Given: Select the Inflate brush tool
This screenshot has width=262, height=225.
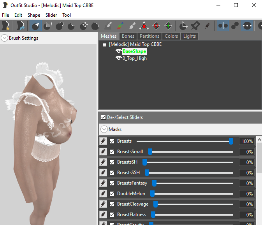Looking at the screenshot, I should click(x=60, y=26).
